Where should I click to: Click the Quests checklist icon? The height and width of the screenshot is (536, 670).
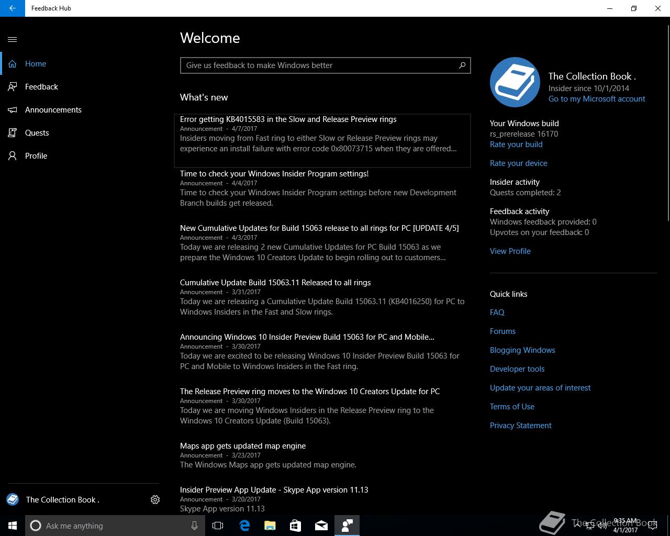click(x=13, y=133)
